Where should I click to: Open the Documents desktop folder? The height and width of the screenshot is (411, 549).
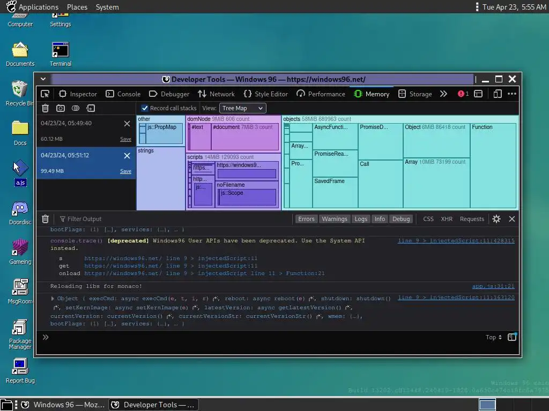20,55
